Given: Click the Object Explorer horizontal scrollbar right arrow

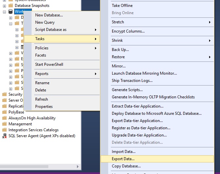Looking at the screenshot, I should coord(78,167).
